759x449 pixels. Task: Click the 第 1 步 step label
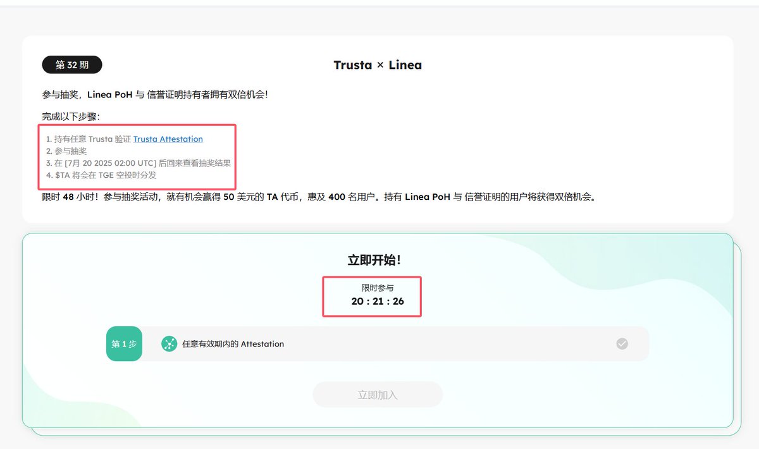pyautogui.click(x=124, y=344)
